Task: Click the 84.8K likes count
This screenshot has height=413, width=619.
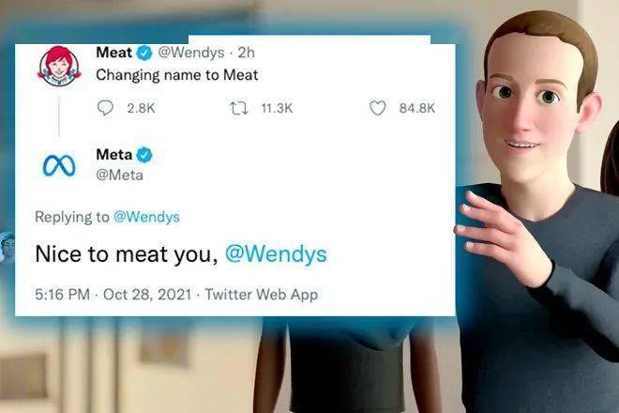Action: tap(416, 108)
